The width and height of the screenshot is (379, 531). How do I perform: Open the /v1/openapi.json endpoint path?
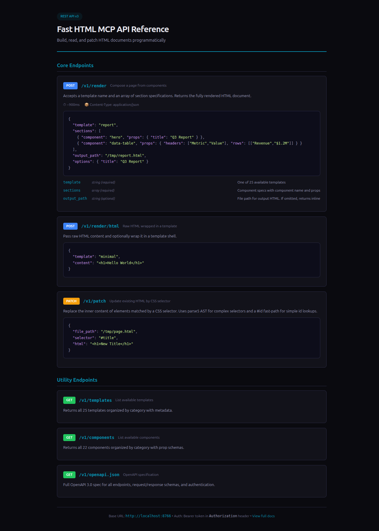coord(99,475)
